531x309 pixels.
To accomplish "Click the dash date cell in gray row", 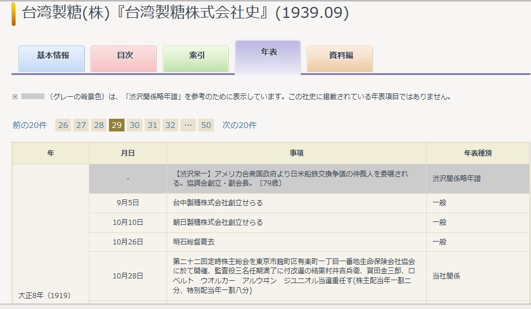I will [128, 178].
